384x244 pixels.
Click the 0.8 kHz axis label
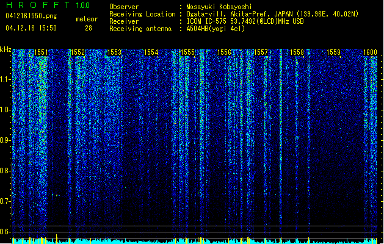[5, 171]
